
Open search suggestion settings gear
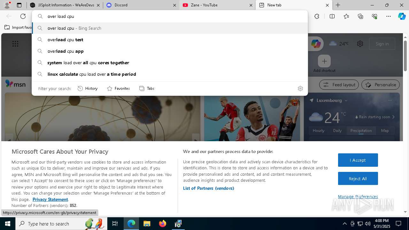(300, 88)
